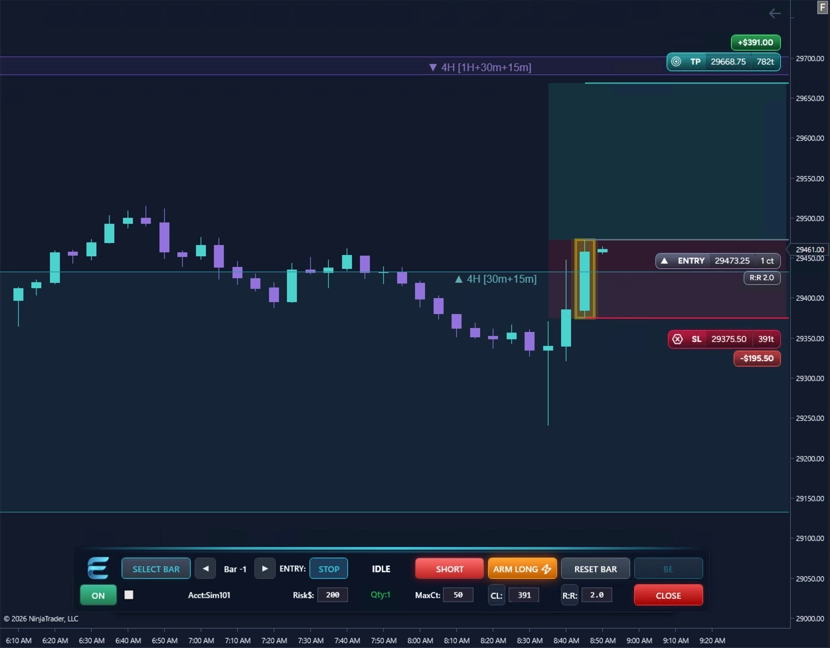Click the CL input field showing 391
This screenshot has height=648, width=830.
(524, 595)
